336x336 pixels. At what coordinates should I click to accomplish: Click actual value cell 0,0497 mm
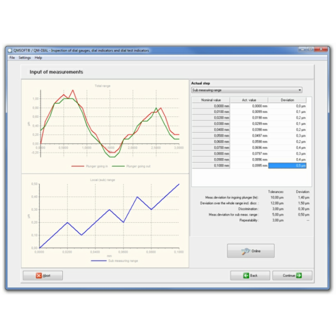click(249, 136)
